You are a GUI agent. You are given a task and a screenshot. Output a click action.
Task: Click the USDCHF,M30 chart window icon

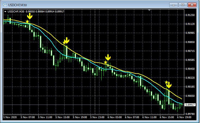pyautogui.click(x=5, y=5)
